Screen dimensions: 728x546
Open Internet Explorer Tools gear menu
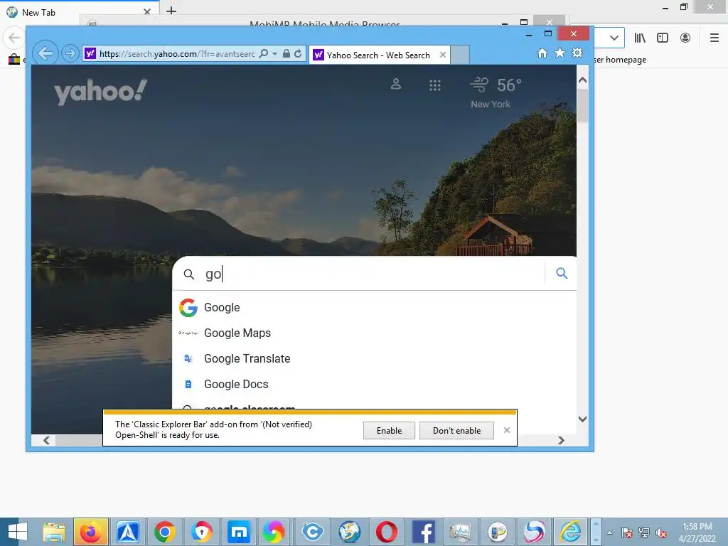(577, 53)
